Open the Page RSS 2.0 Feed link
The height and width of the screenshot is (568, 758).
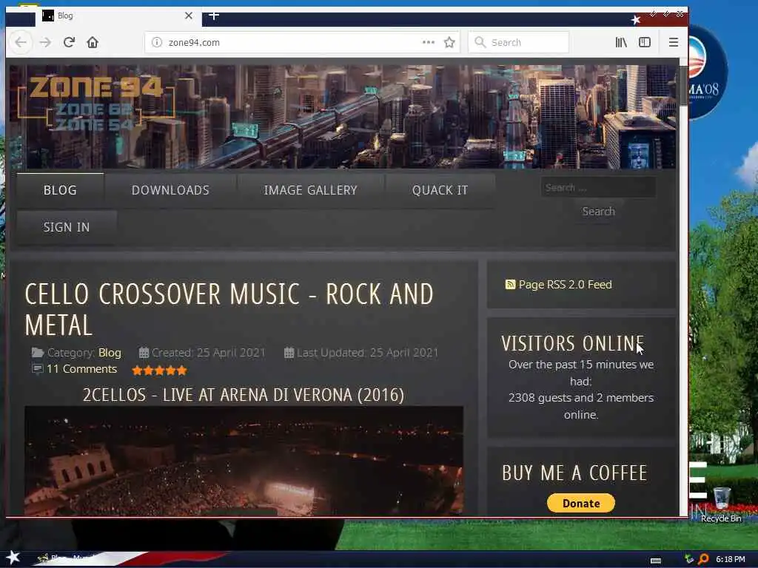click(x=565, y=285)
